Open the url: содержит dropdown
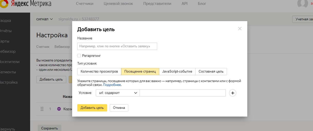The image size is (313, 131). point(118,93)
